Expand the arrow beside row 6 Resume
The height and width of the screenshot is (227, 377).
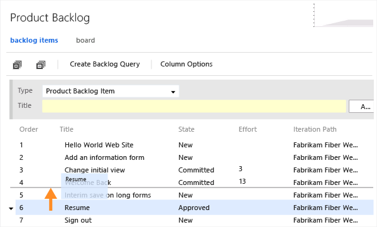click(x=11, y=209)
